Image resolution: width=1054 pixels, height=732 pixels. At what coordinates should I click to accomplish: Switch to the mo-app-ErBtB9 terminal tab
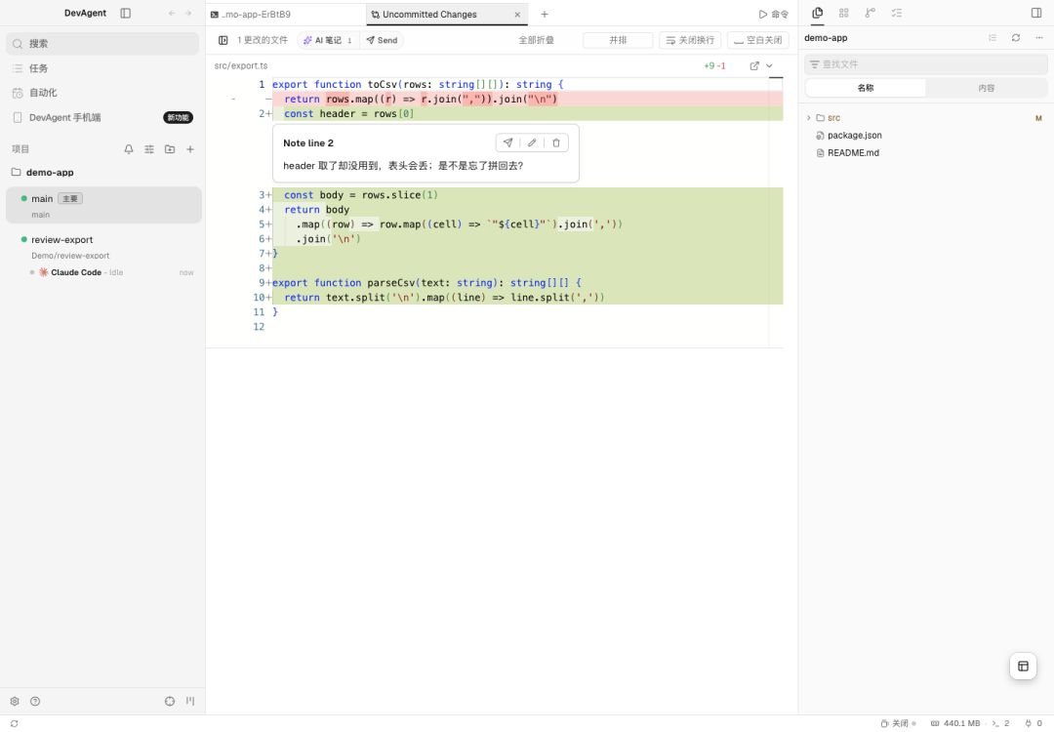click(286, 14)
